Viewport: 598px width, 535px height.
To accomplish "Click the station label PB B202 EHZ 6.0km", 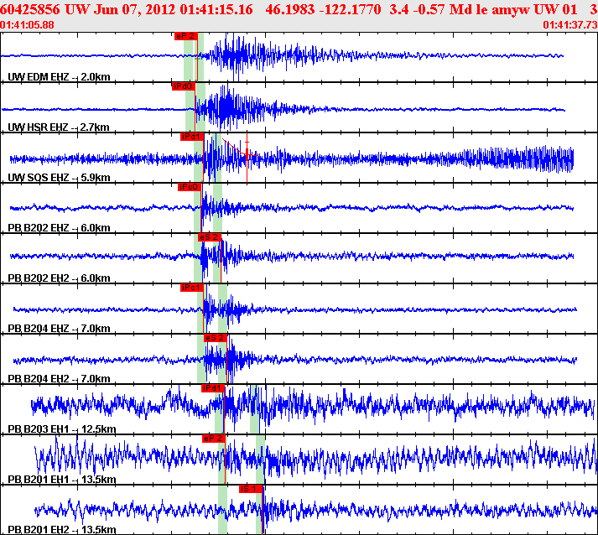I will click(x=59, y=228).
